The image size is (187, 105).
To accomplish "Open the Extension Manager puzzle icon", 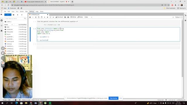I will pos(1,31).
